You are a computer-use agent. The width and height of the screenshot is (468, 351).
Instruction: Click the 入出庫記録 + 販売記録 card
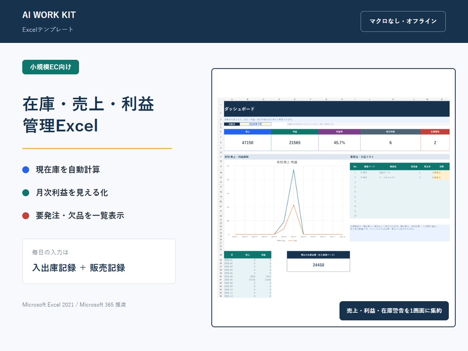(x=99, y=262)
